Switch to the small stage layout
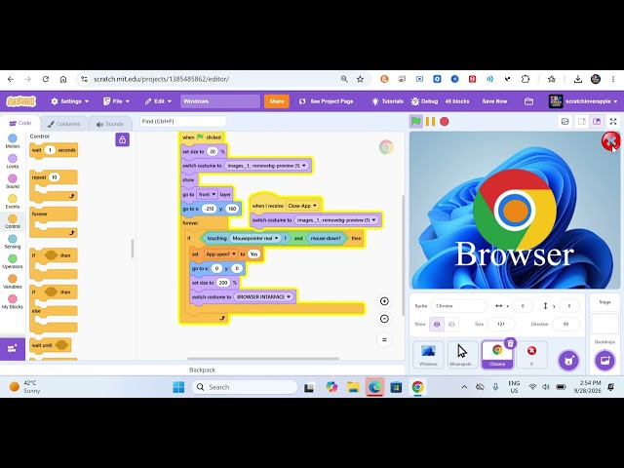624x468 pixels. 581,121
